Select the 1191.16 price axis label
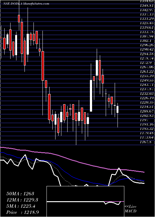The image size is (155, 217). (147, 125)
